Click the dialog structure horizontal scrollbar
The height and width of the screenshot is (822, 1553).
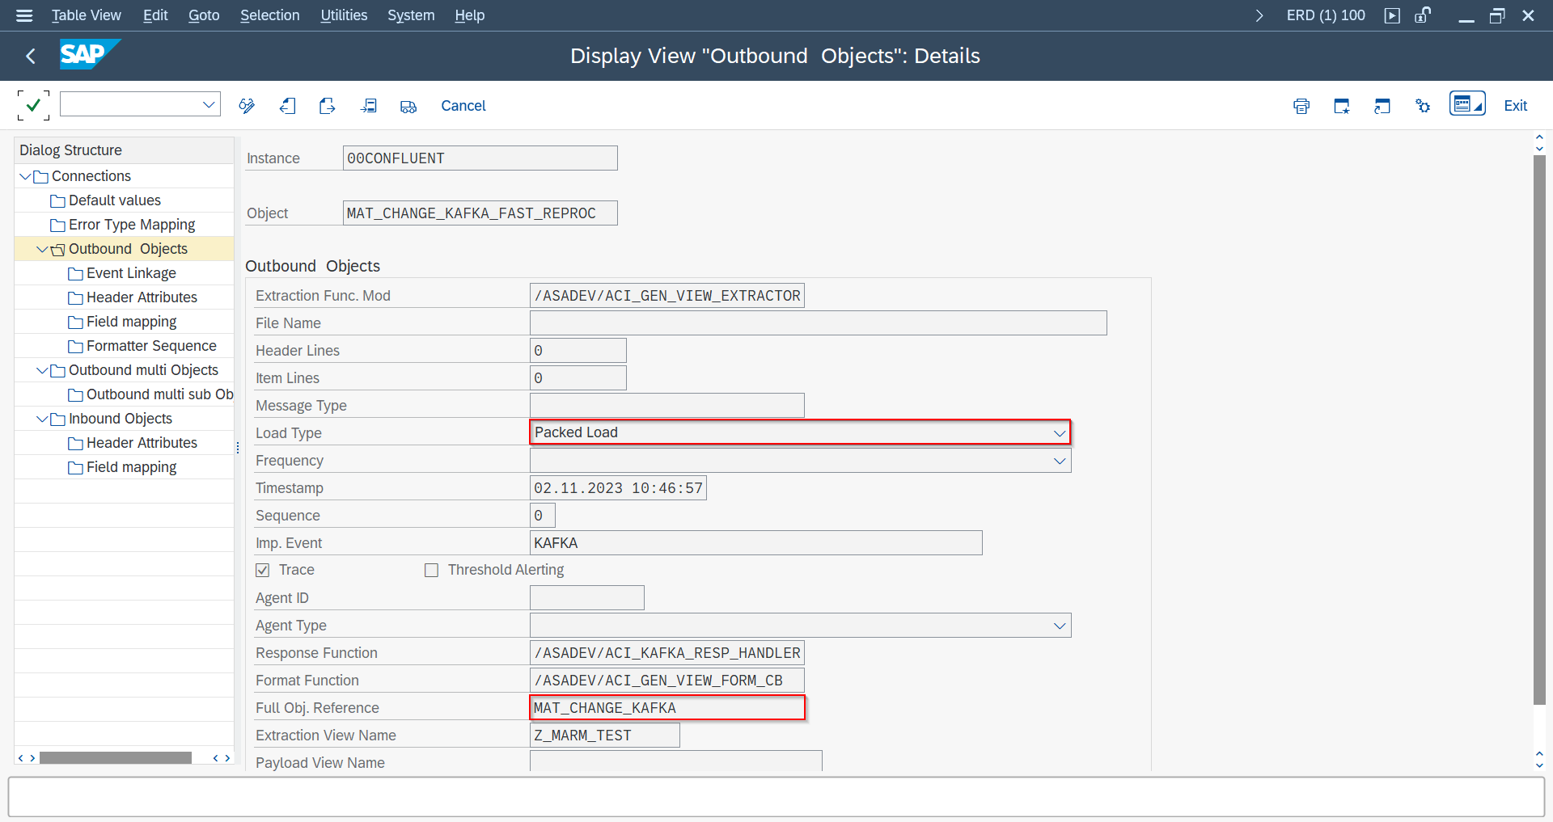[116, 757]
